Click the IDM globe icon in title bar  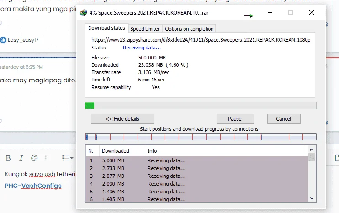coord(84,12)
